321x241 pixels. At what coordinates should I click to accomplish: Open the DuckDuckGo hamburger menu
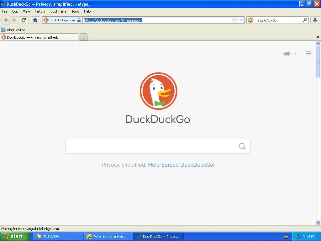308,53
